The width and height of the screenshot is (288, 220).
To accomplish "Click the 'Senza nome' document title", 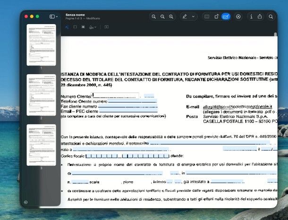I will [x=75, y=15].
